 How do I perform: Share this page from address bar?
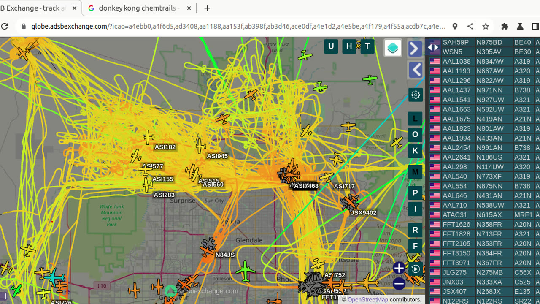[x=470, y=26]
